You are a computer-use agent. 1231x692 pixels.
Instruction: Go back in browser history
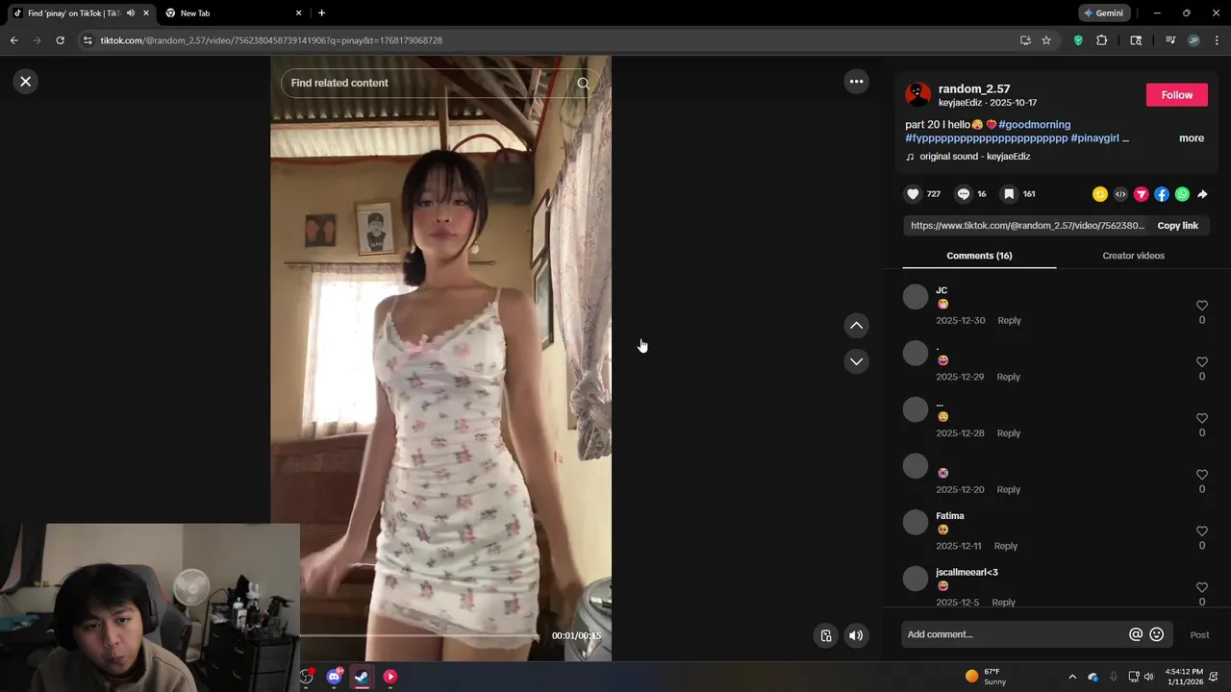coord(13,40)
